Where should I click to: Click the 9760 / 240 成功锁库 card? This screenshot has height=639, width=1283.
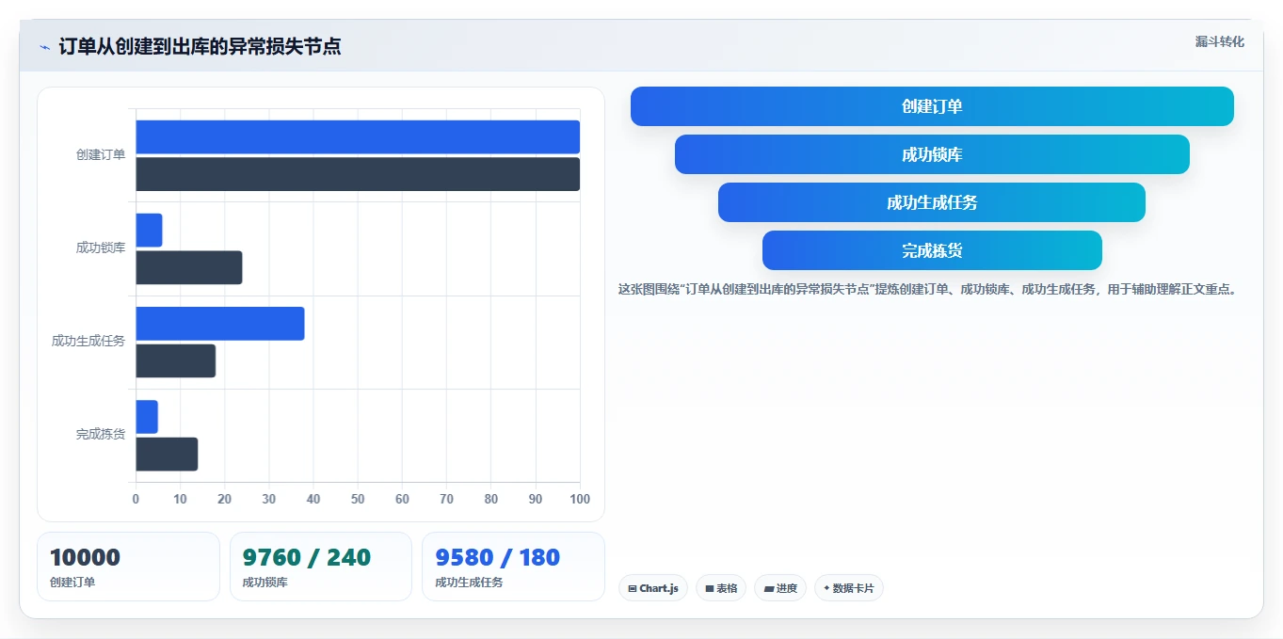pyautogui.click(x=321, y=567)
